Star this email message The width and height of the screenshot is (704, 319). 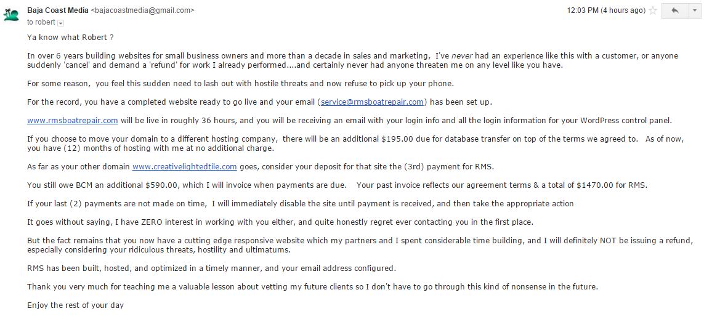tap(653, 11)
